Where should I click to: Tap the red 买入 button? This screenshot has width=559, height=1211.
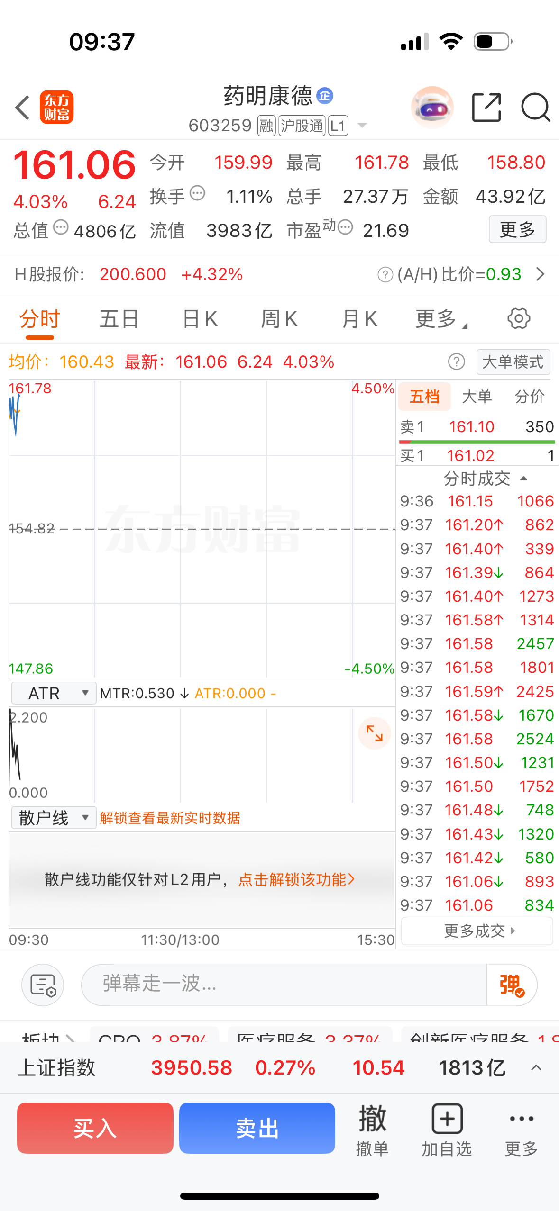(95, 1128)
